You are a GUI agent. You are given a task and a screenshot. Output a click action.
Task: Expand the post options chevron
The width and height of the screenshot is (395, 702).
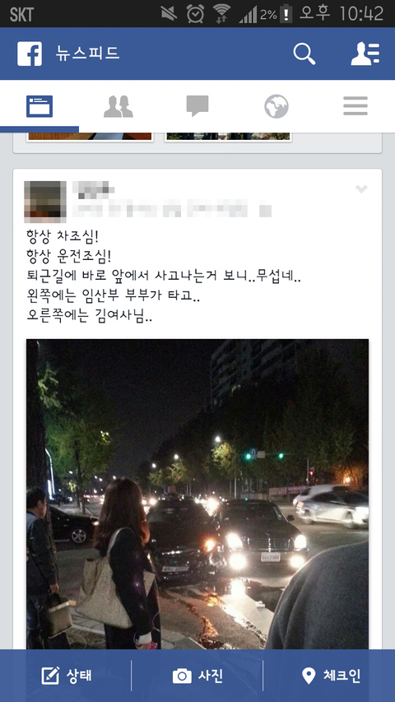(x=361, y=189)
